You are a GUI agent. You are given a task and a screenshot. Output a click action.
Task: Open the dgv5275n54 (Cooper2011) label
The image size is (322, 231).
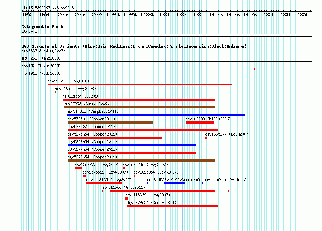tap(92, 134)
